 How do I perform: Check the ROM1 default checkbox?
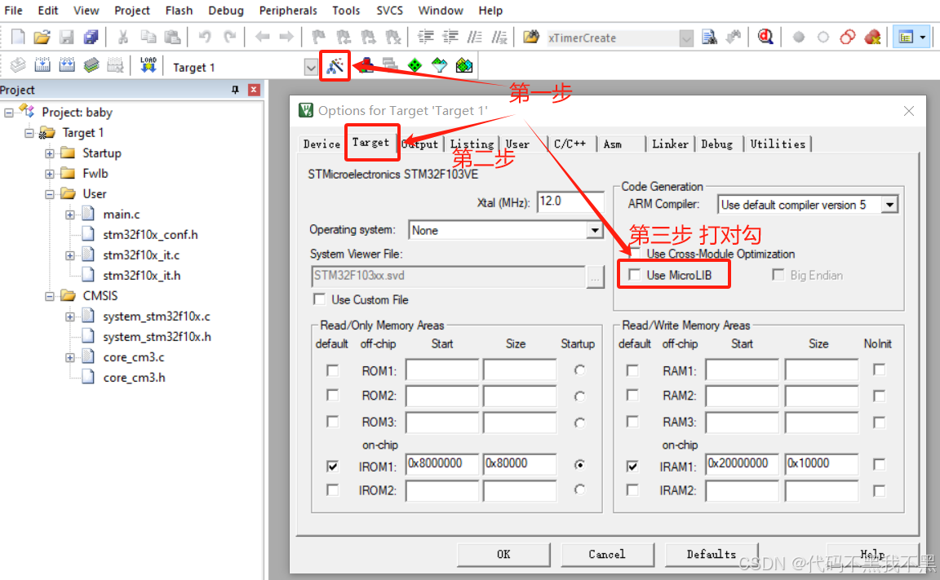click(333, 370)
